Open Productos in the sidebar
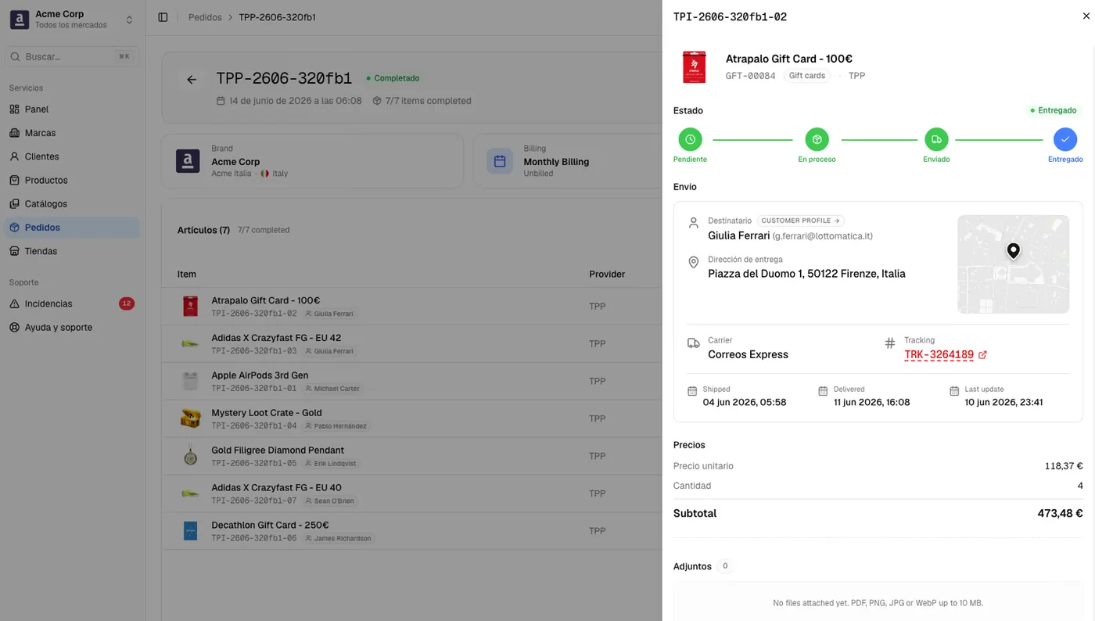The height and width of the screenshot is (621, 1095). tap(72, 180)
